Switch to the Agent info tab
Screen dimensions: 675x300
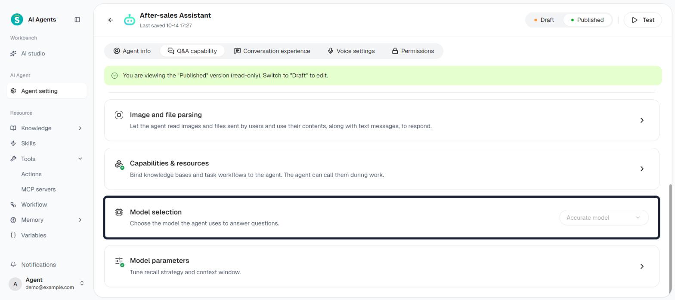click(x=132, y=51)
